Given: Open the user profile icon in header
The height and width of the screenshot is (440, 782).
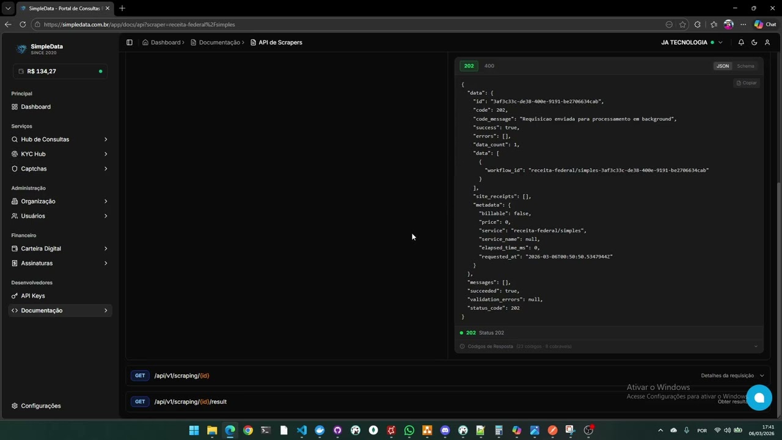Looking at the screenshot, I should pyautogui.click(x=767, y=42).
